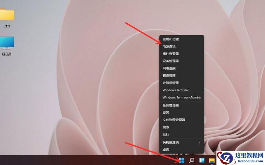Viewport: 265px width, 165px height.
Task: Choose 电源选项 from the menu
Action: (182, 46)
